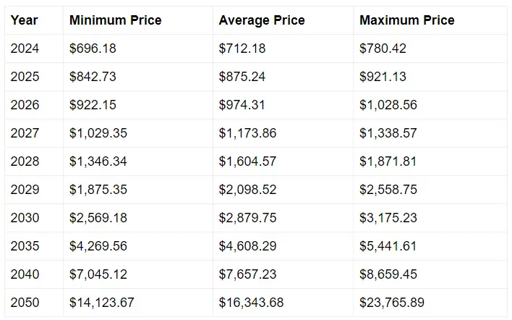Screen dimensions: 512x320
Task: Select the Maximum Price column header
Action: point(407,20)
